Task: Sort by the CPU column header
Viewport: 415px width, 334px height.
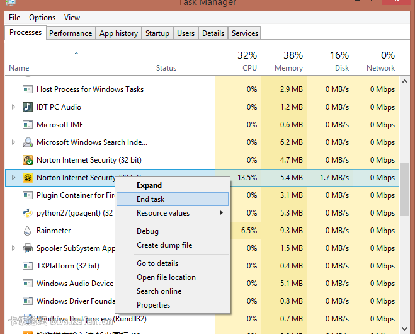Action: click(238, 62)
